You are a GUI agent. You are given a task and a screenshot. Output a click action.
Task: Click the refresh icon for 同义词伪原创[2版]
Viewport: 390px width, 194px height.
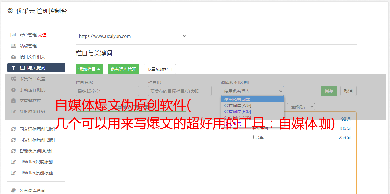coord(13,140)
